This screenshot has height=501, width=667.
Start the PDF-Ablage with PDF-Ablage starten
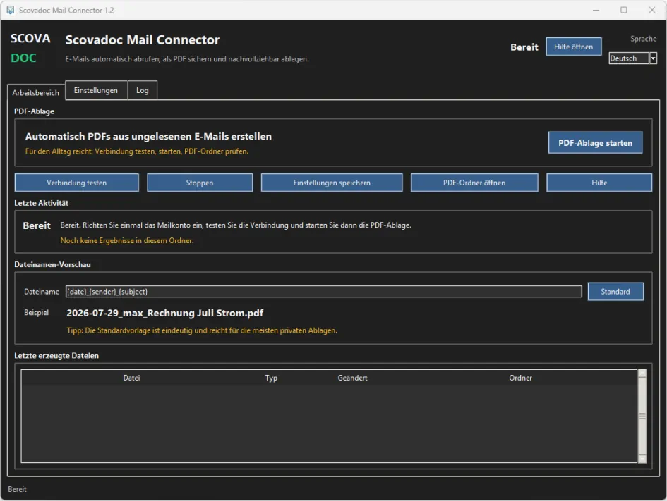point(595,142)
